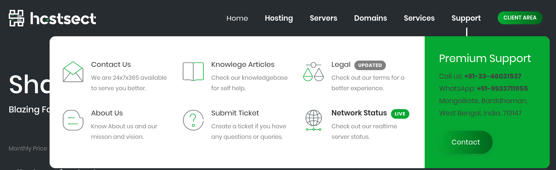Click the Premium Support heading

point(485,59)
